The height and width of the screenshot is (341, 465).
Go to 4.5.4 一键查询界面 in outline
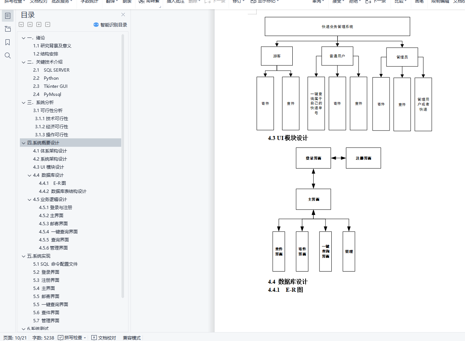58,232
